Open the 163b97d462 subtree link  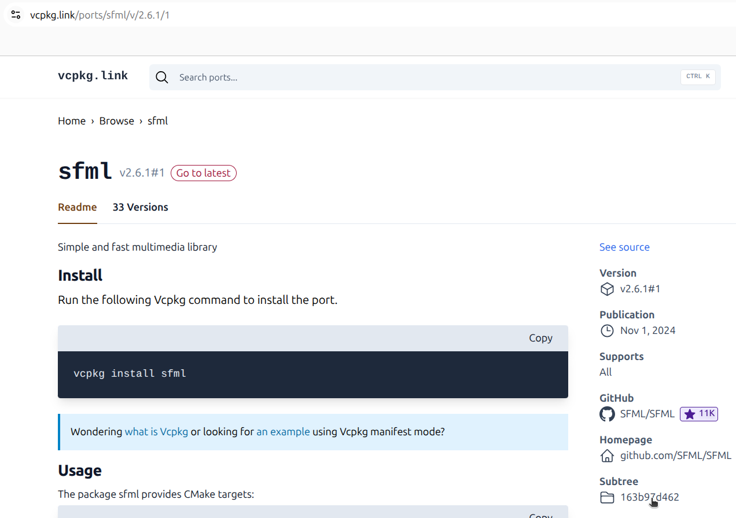[x=649, y=497]
